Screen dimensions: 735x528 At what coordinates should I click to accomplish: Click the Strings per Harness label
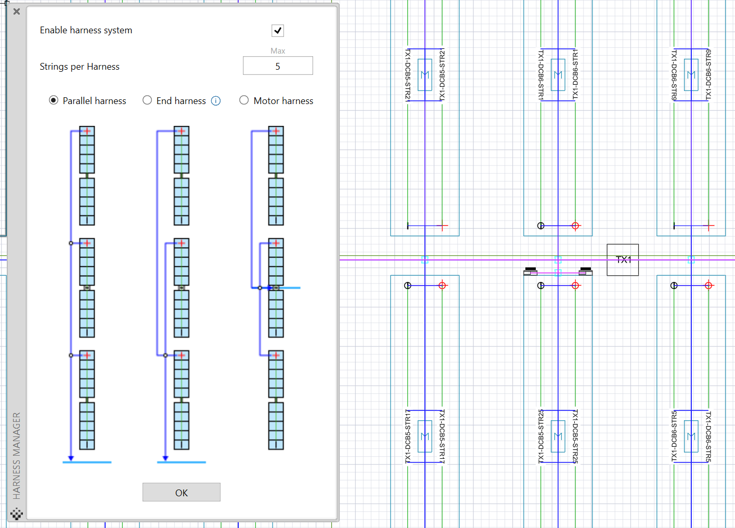click(x=80, y=67)
